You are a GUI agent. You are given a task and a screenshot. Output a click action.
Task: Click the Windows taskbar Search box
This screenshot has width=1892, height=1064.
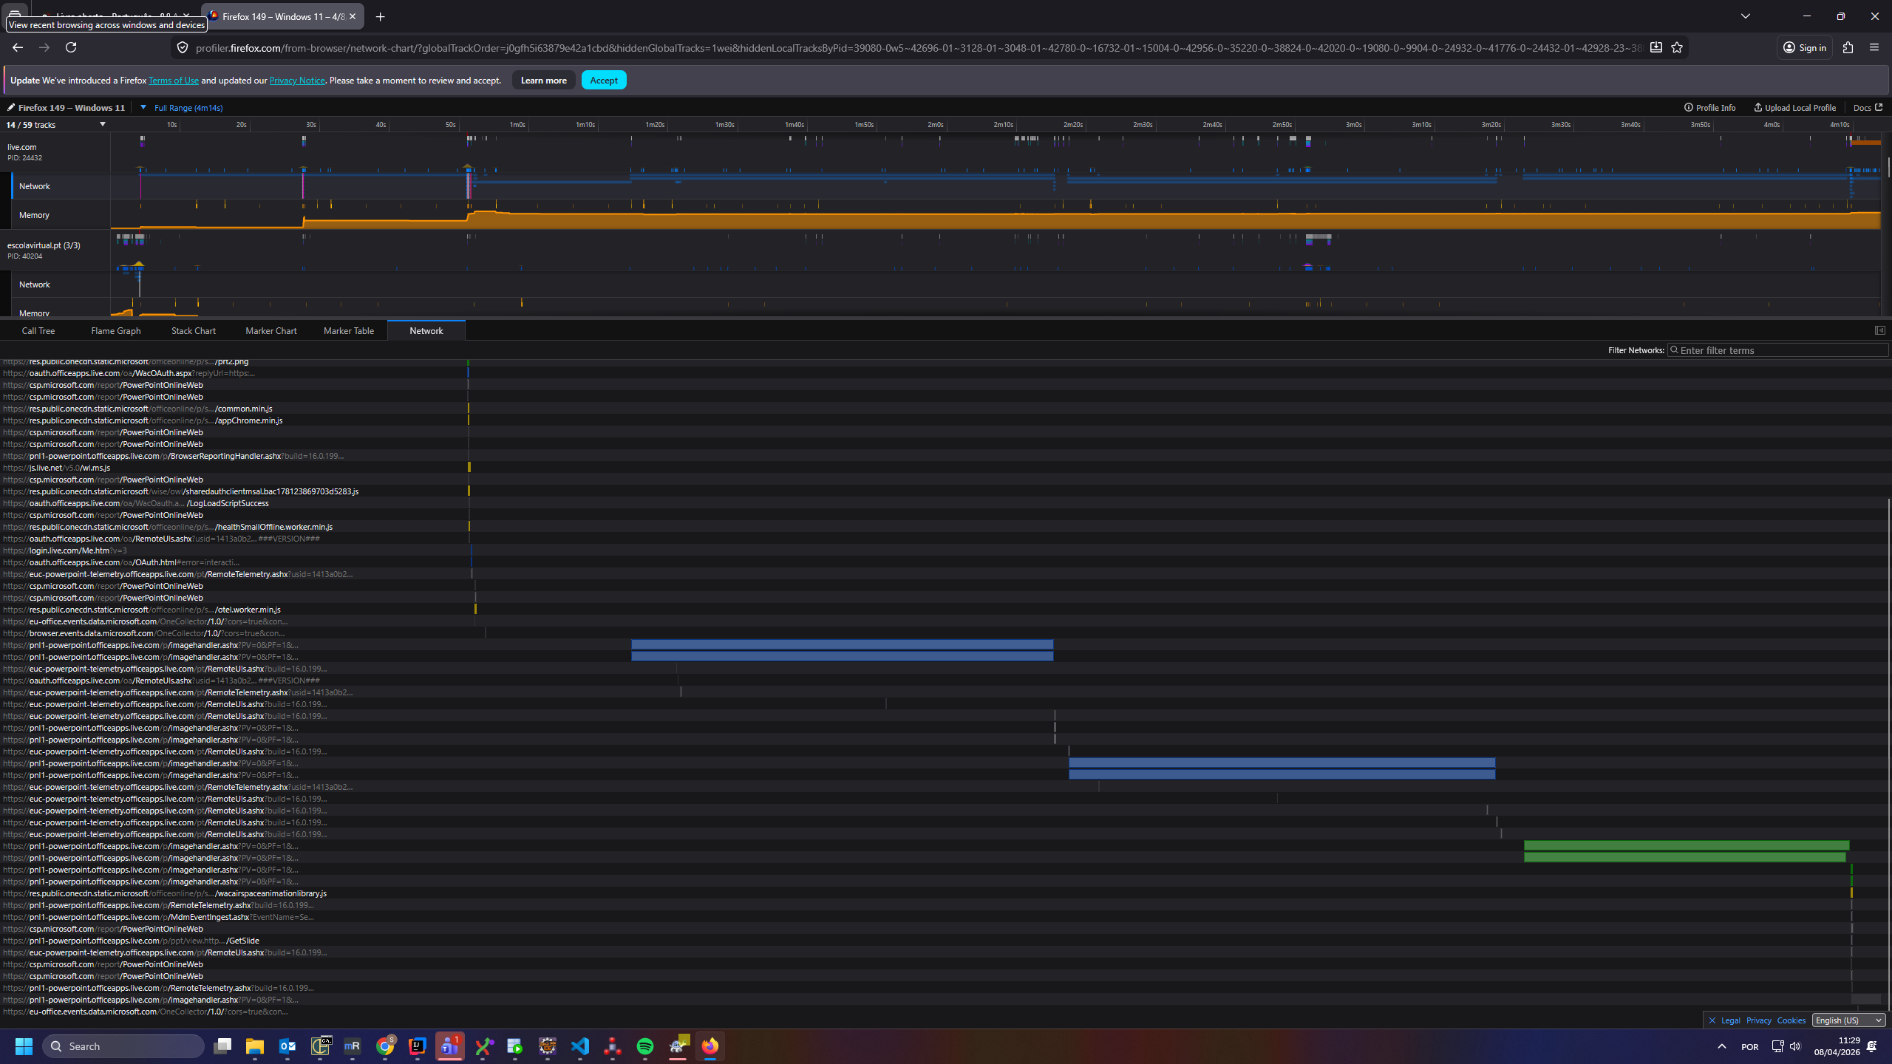tap(123, 1046)
